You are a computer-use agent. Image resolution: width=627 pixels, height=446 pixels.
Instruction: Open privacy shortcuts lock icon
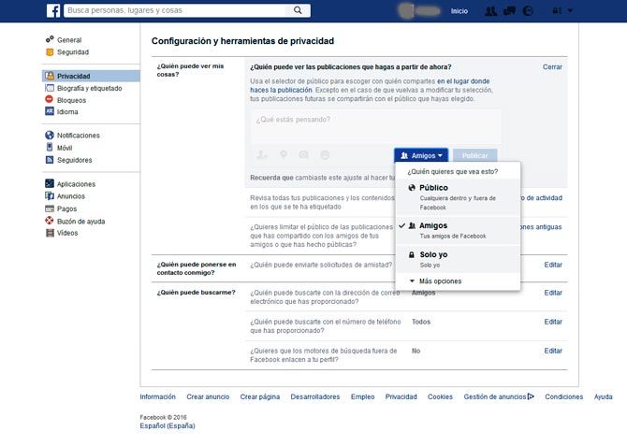[x=556, y=11]
